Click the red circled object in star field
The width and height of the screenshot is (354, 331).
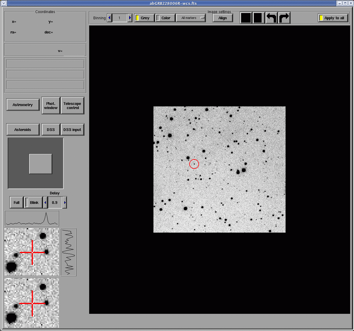(x=194, y=164)
